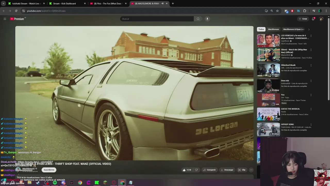Click the search magnifier button
330x186 pixels.
point(198,19)
